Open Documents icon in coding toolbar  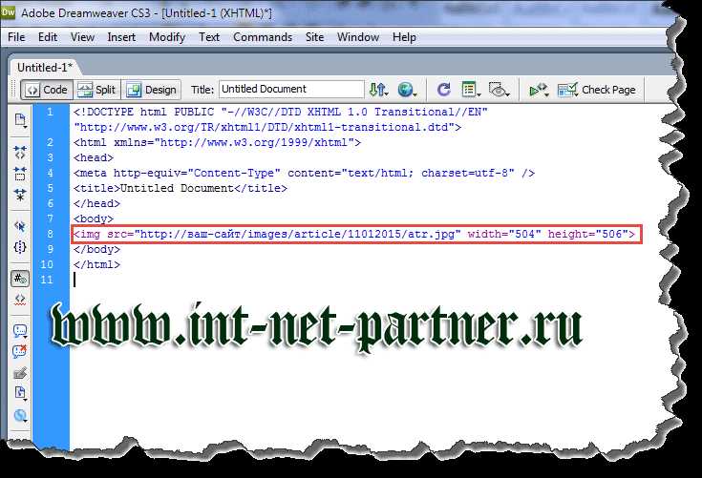pyautogui.click(x=20, y=121)
